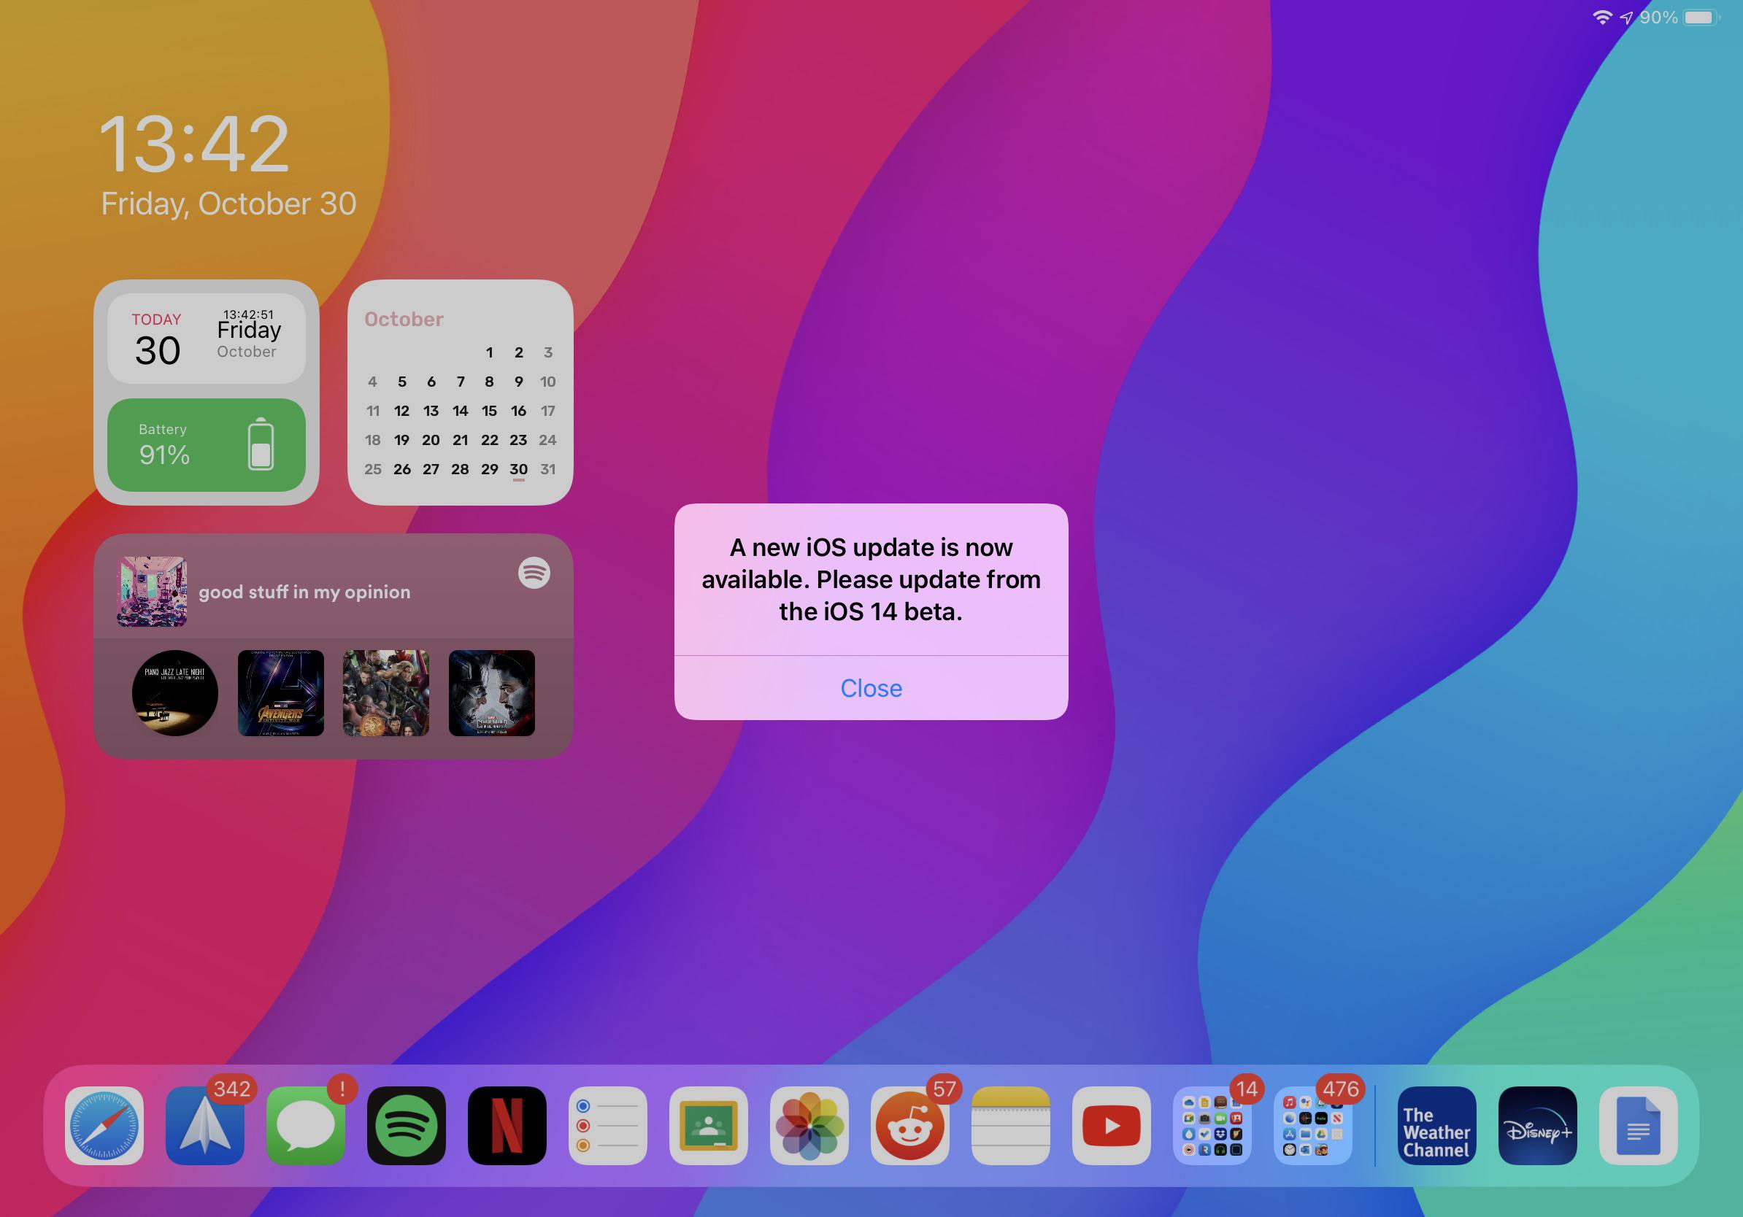Launch the Netflix app
Viewport: 1743px width, 1217px height.
click(507, 1125)
